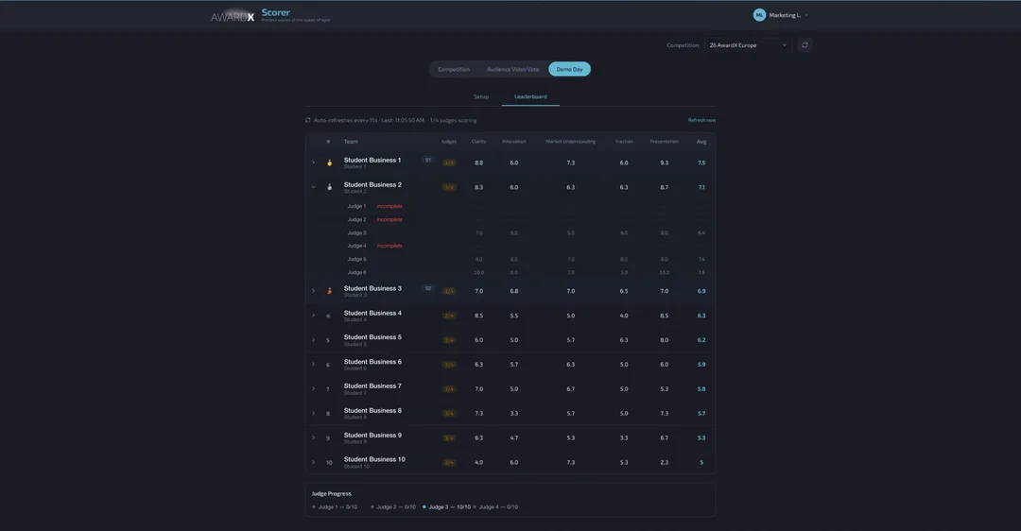The width and height of the screenshot is (1021, 531).
Task: Click the Judge Progress heading
Action: click(x=332, y=493)
